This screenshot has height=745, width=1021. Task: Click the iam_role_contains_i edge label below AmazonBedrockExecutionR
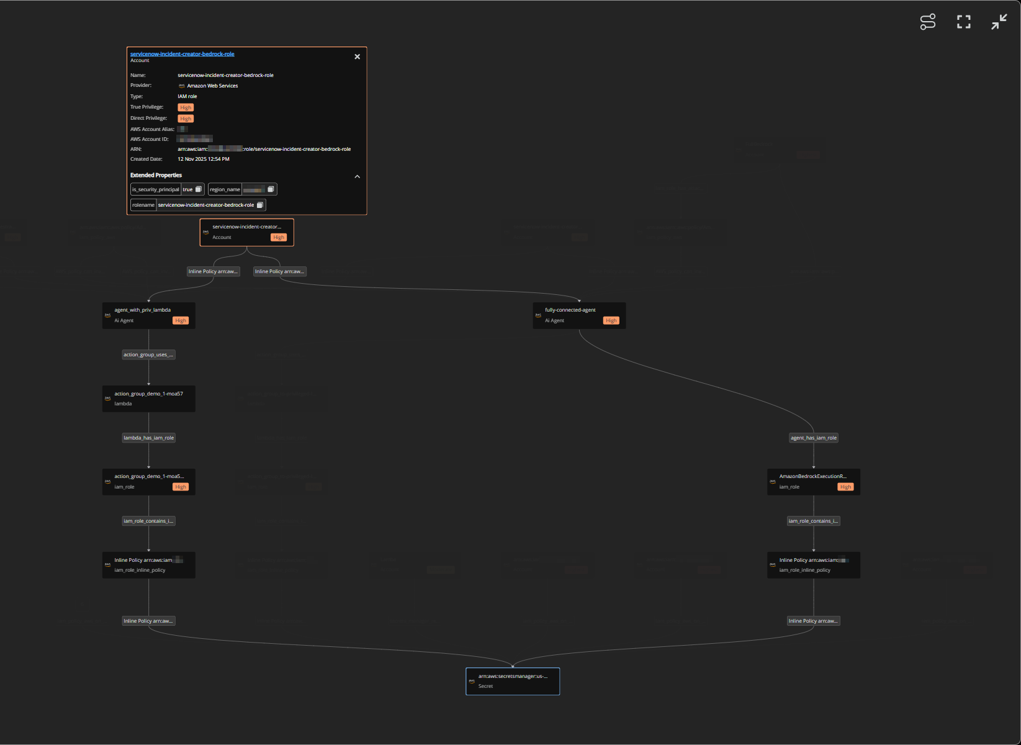pyautogui.click(x=814, y=521)
